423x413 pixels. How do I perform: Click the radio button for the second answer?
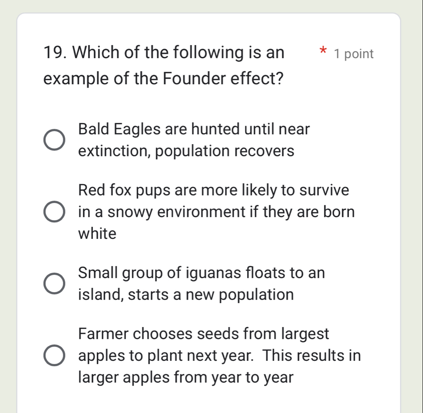coord(53,211)
